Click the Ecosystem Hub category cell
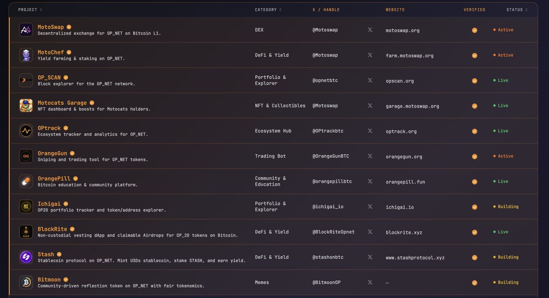Screen dimensions: 549x298 click(x=273, y=131)
